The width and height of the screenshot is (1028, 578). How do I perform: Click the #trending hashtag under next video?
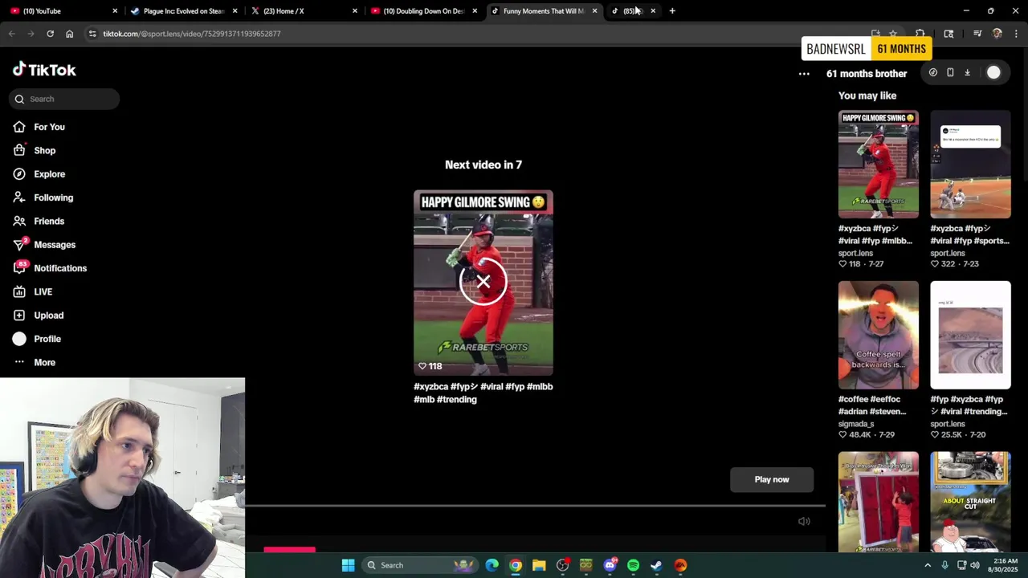click(x=456, y=399)
